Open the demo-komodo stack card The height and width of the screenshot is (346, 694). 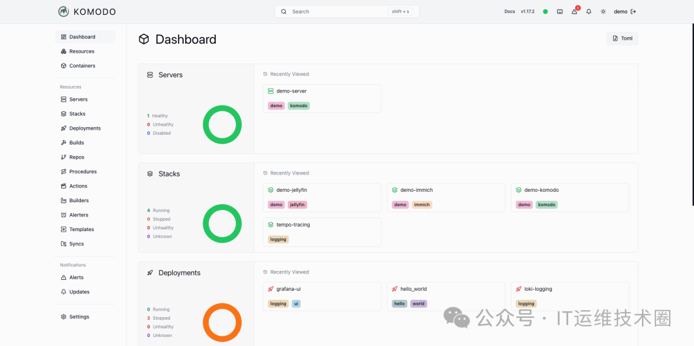570,198
